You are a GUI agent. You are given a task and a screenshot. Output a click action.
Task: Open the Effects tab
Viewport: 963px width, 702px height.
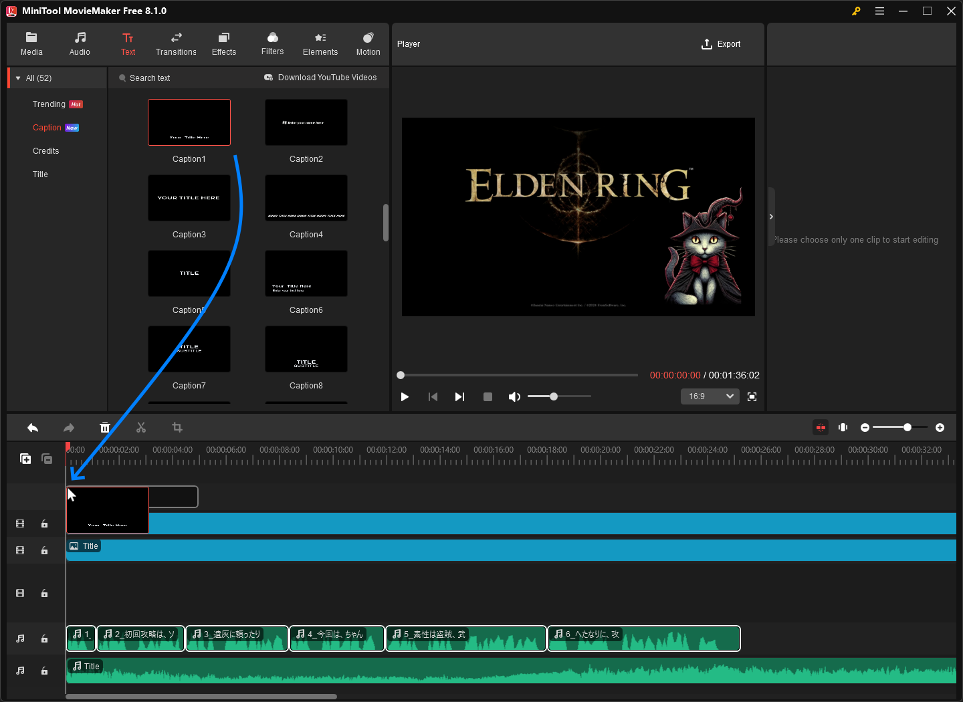pos(224,44)
